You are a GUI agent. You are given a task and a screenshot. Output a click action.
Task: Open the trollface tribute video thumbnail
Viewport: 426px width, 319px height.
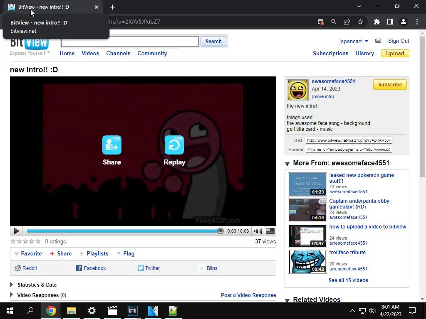point(307,262)
